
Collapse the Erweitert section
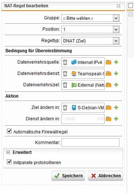click(8, 152)
